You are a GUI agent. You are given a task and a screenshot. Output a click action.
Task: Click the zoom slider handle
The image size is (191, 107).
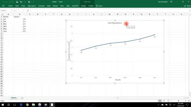(x=178, y=101)
